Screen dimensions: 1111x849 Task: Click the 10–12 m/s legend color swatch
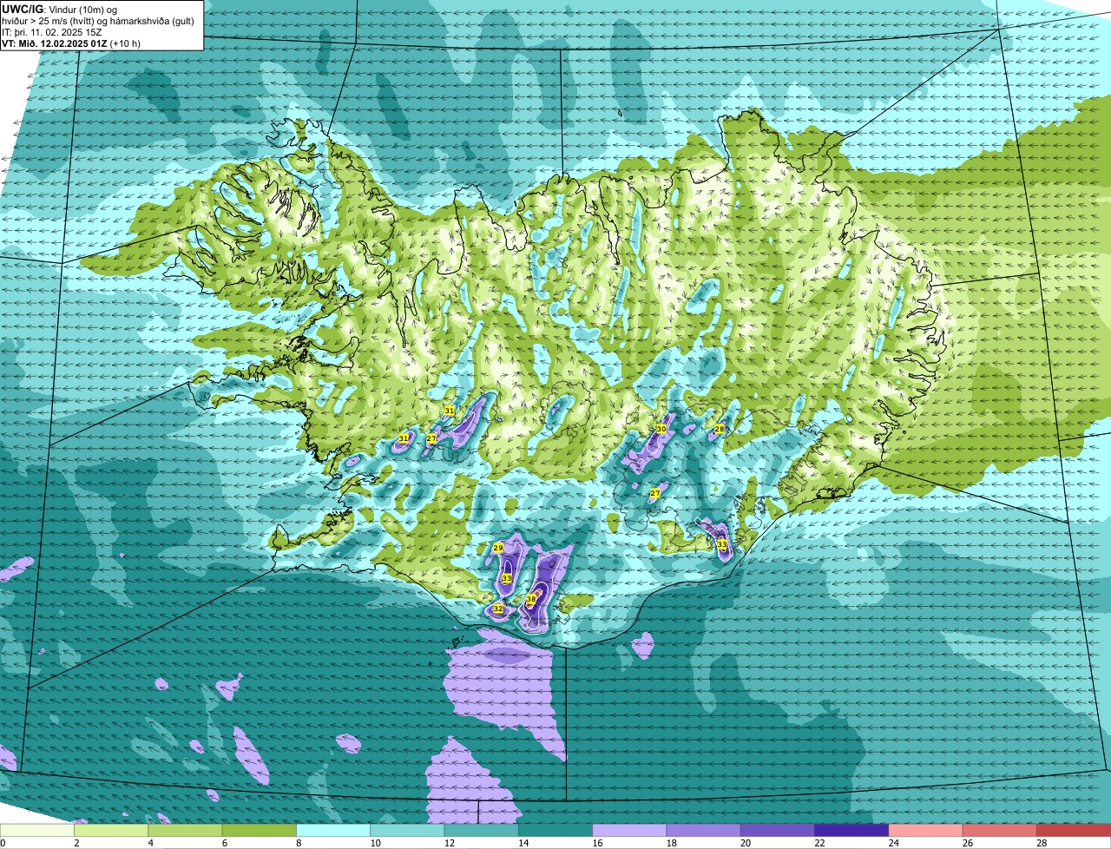407,831
